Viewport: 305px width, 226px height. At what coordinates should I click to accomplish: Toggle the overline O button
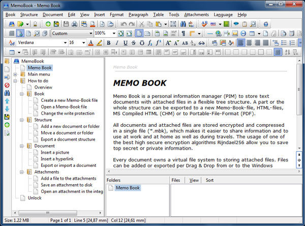tap(142, 43)
